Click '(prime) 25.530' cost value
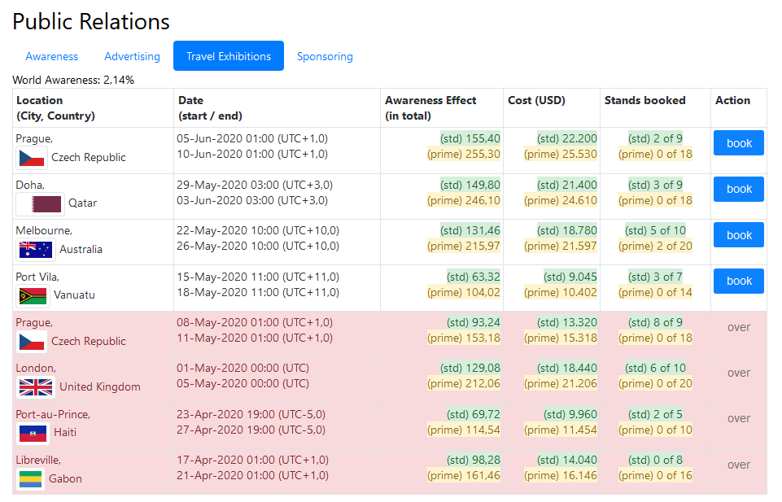The image size is (782, 502). [x=560, y=154]
